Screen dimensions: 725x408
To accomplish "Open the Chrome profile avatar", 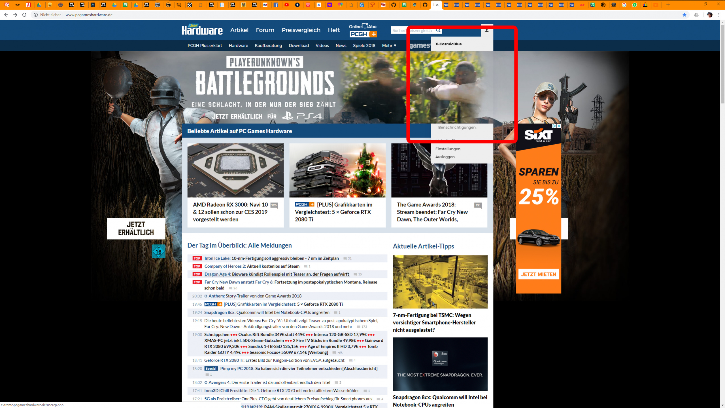I will (709, 15).
